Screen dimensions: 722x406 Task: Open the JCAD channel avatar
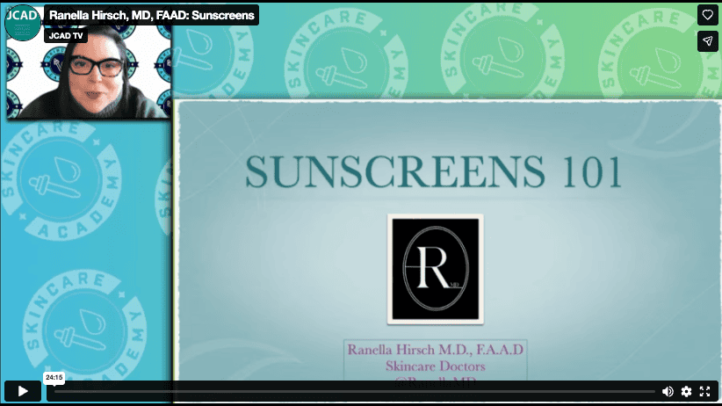(23, 23)
